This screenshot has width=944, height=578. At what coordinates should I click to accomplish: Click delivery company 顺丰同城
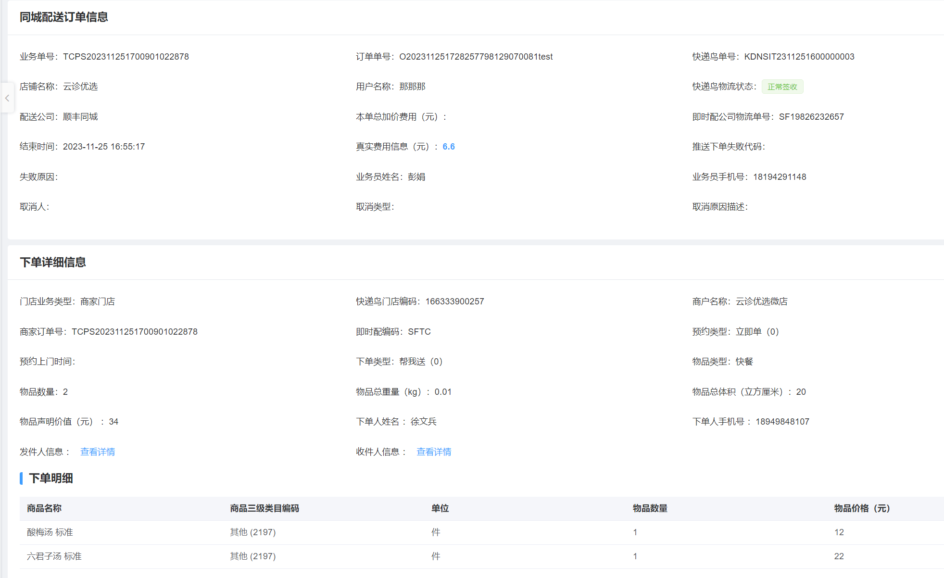tap(80, 117)
